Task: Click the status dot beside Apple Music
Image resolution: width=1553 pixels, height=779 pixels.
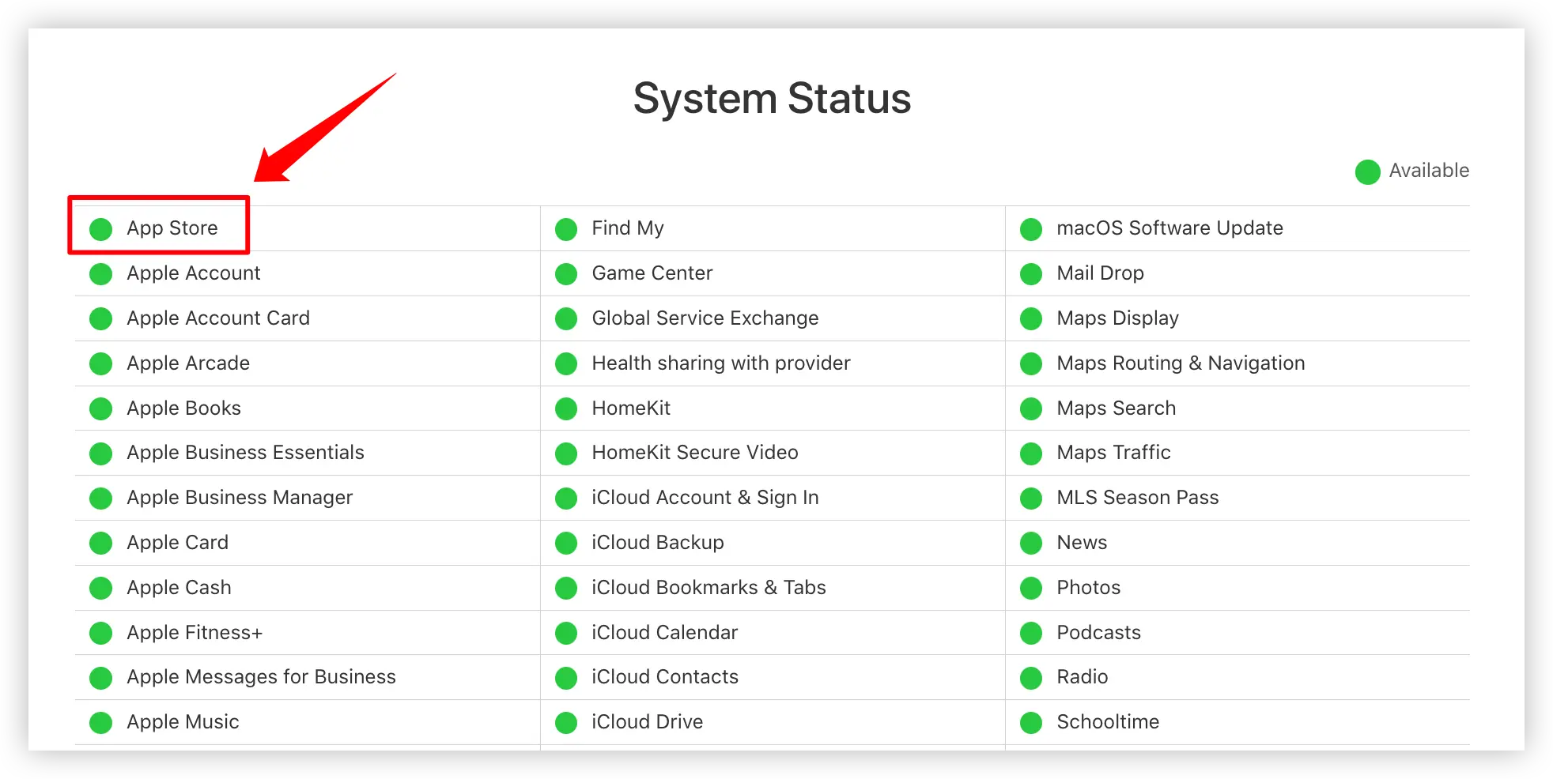Action: pos(100,723)
